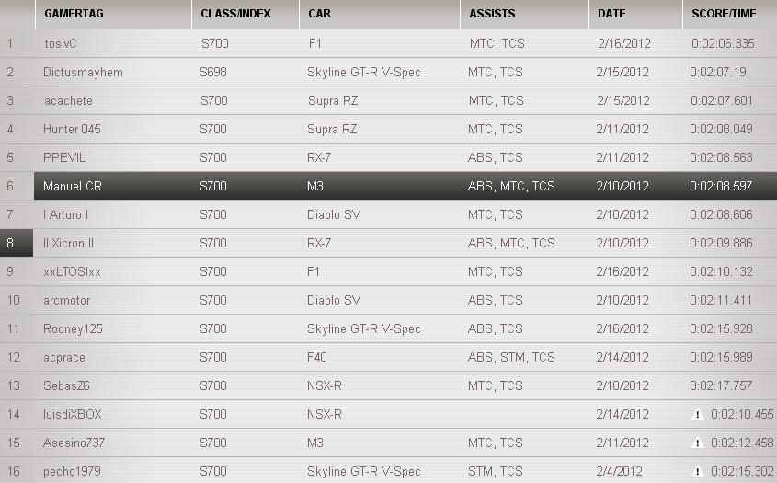Click gamertag xxLTOSIxx
Viewport: 777px width, 483px height.
click(72, 271)
